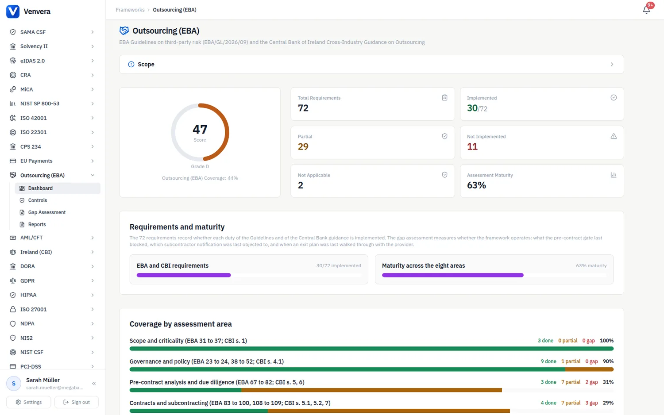Click the Implemented check-circle icon
Screen dimensions: 664x415
tap(614, 98)
